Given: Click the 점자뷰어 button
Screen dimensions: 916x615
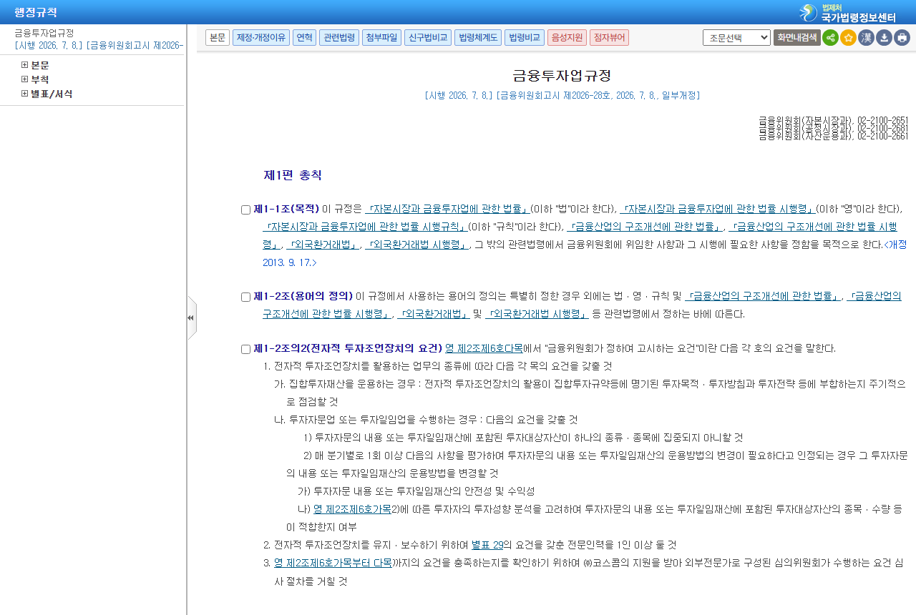Looking at the screenshot, I should (x=609, y=38).
